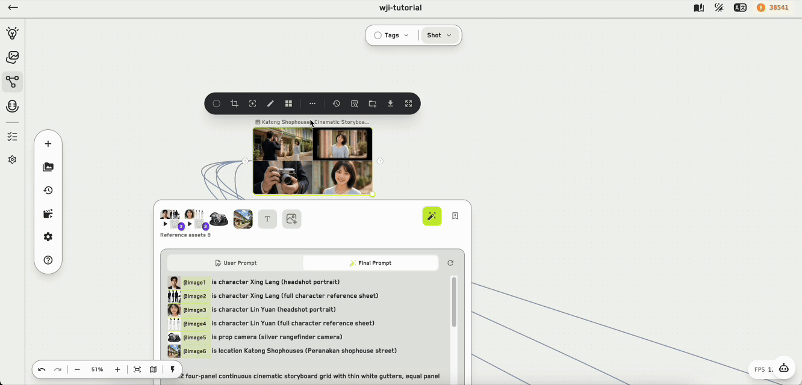Image resolution: width=802 pixels, height=385 pixels.
Task: Click the @image2 reference tag
Action: click(x=194, y=296)
